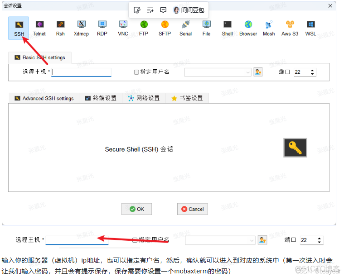Pick the Mosh session type

click(x=269, y=28)
